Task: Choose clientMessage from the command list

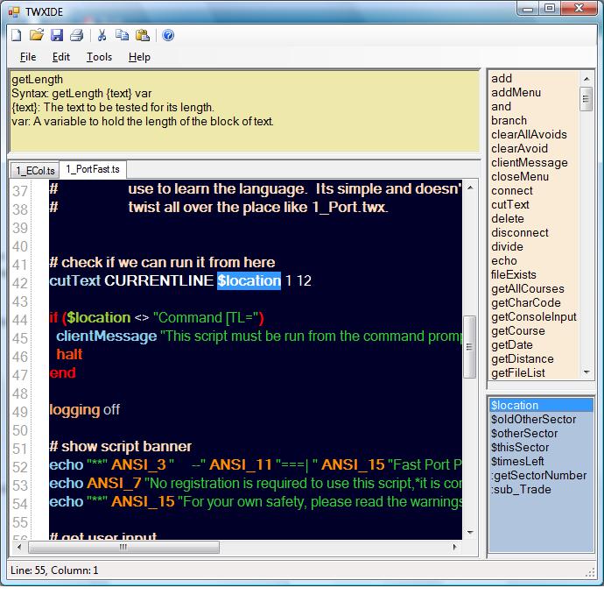Action: (529, 162)
